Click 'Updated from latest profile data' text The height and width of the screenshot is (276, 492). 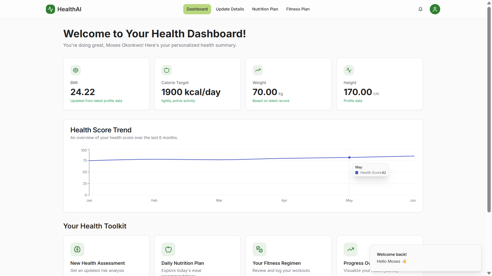point(96,101)
